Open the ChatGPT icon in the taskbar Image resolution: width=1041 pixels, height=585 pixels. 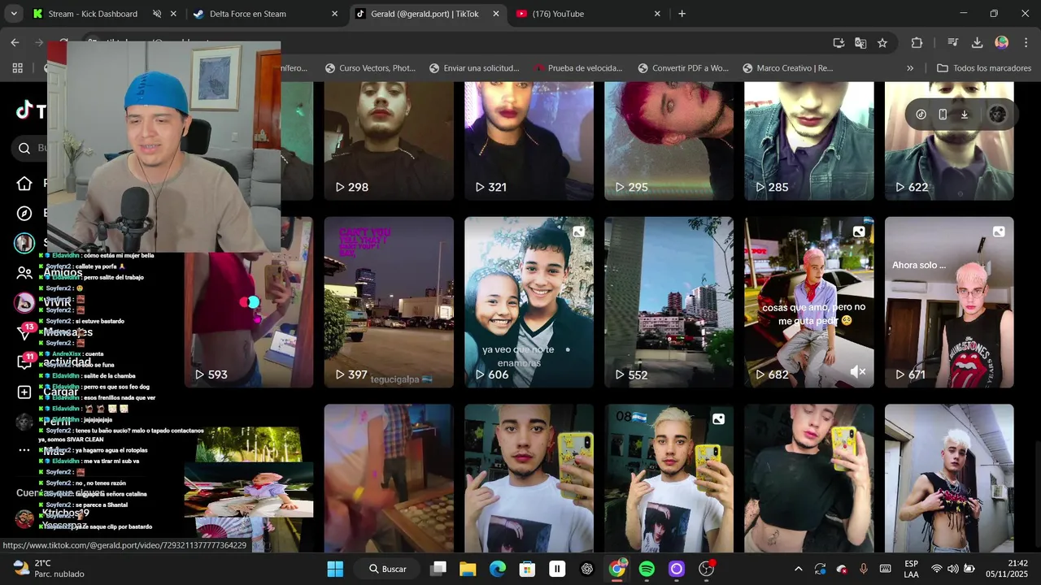pos(587,569)
